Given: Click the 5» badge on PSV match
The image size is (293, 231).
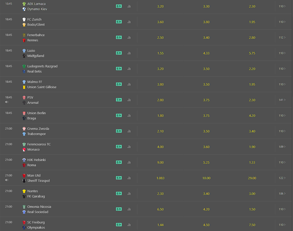Looking at the screenshot, I should click(x=119, y=100).
